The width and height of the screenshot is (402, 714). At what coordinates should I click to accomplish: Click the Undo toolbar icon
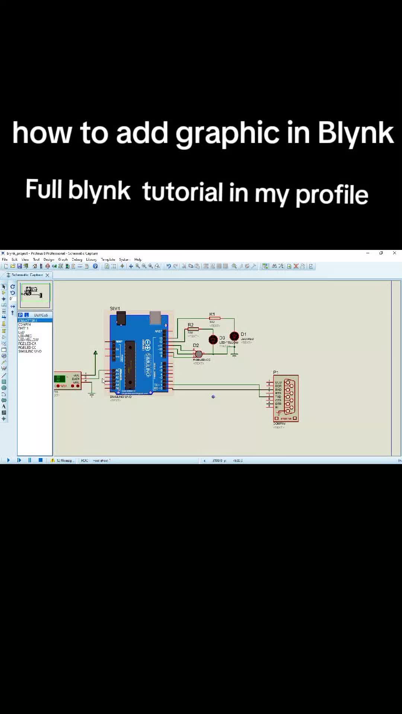[x=169, y=266]
